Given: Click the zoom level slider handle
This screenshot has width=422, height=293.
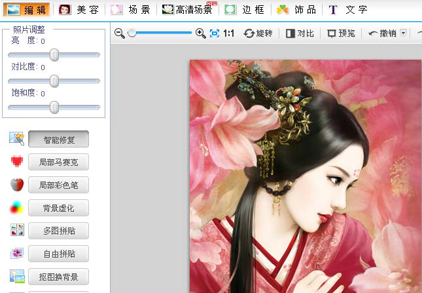Looking at the screenshot, I should click(x=132, y=33).
